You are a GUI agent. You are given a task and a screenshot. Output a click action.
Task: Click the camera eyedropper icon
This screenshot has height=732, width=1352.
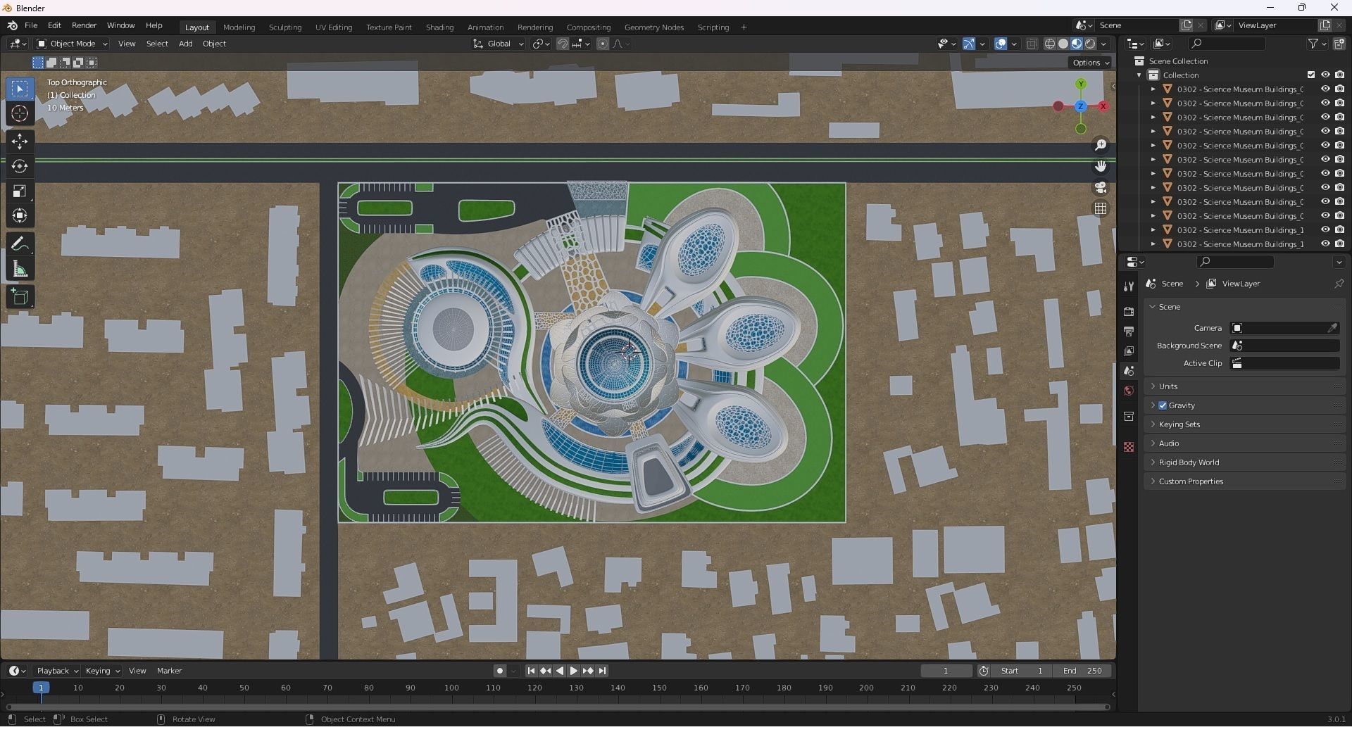pos(1332,328)
